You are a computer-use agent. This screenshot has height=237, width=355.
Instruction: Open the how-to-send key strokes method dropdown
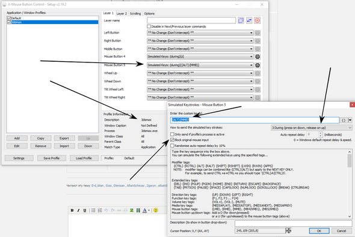[312, 128]
